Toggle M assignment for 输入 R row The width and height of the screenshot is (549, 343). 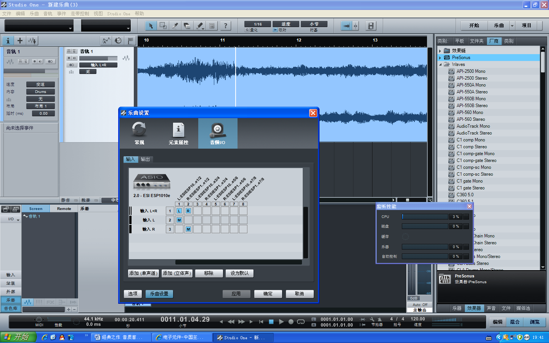tap(188, 229)
